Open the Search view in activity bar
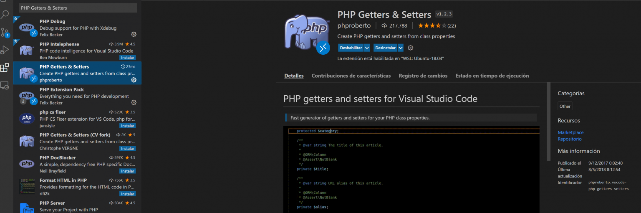Image resolution: width=641 pixels, height=213 pixels. pos(5,15)
